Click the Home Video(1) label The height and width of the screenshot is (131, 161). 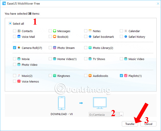coord(67,59)
